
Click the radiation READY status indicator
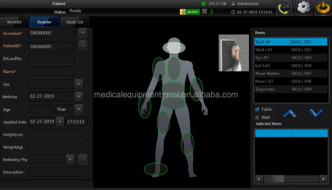point(190,12)
